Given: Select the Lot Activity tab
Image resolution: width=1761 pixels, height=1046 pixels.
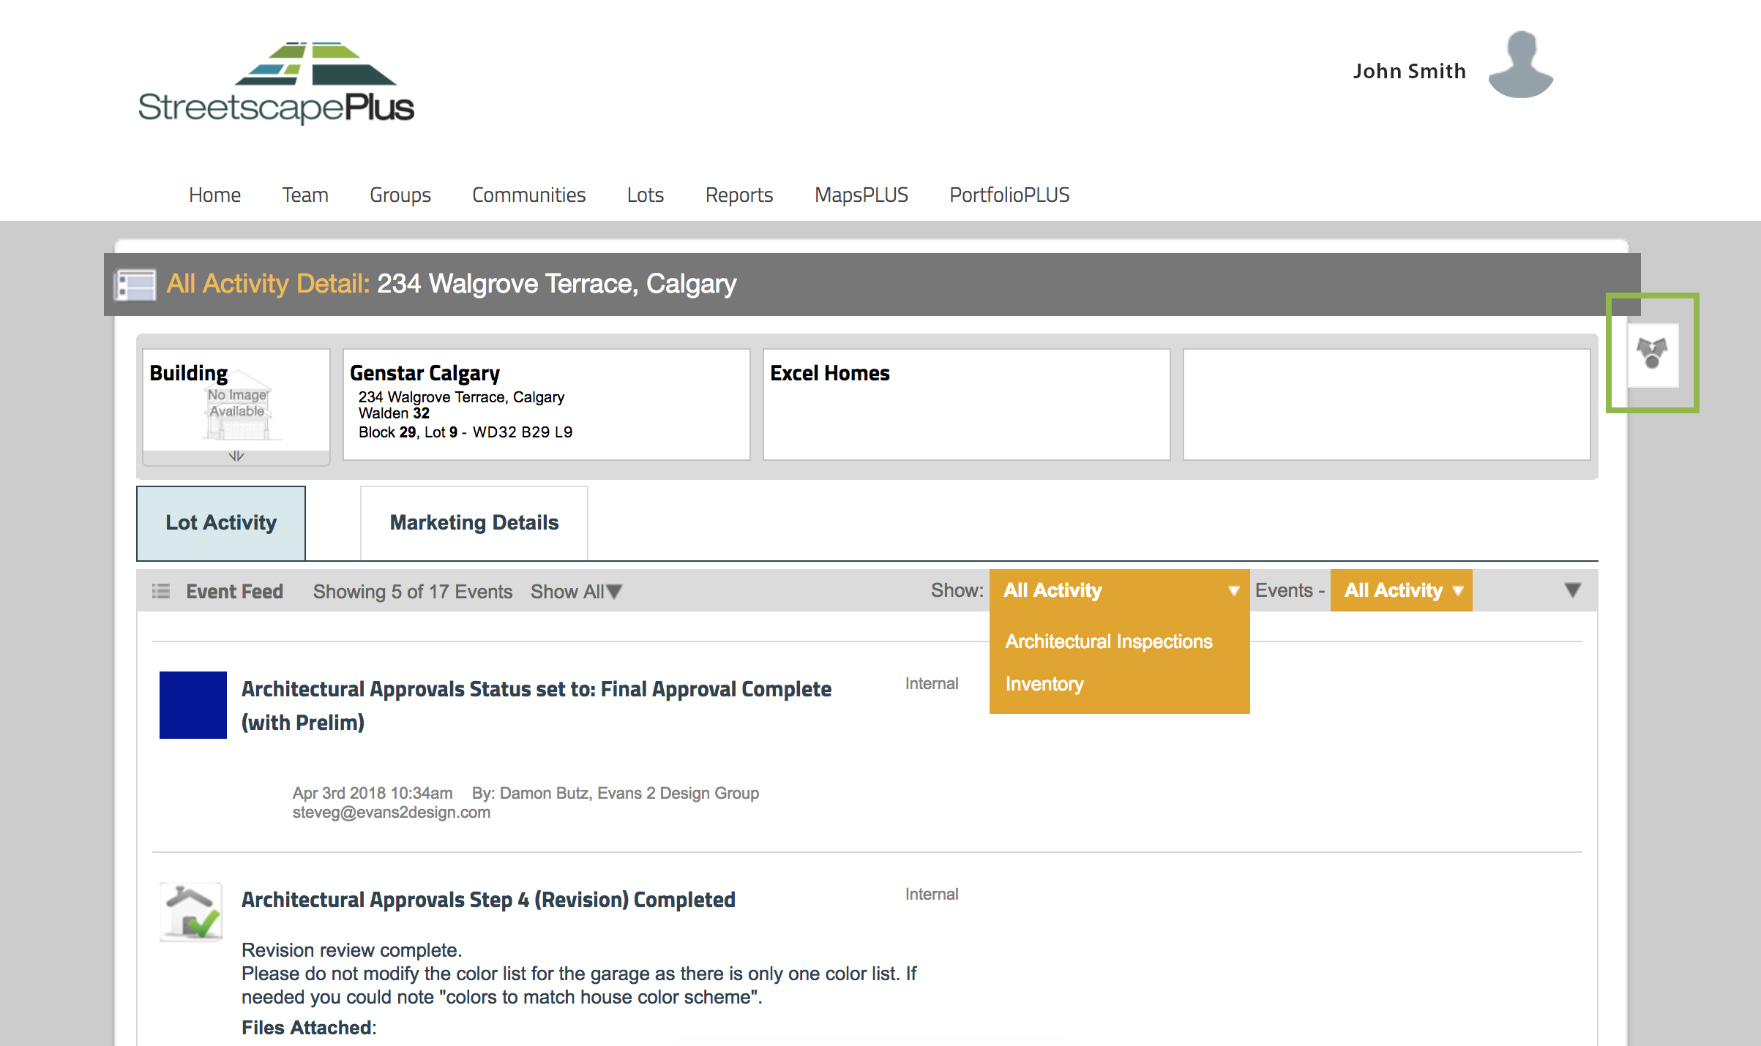Looking at the screenshot, I should 221,523.
